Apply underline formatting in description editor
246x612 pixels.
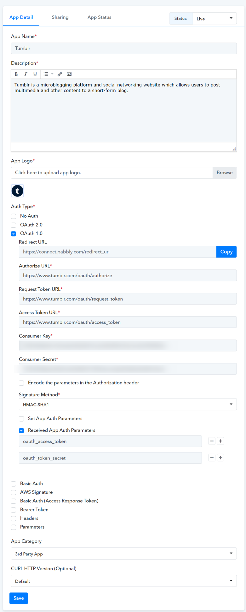(x=35, y=74)
